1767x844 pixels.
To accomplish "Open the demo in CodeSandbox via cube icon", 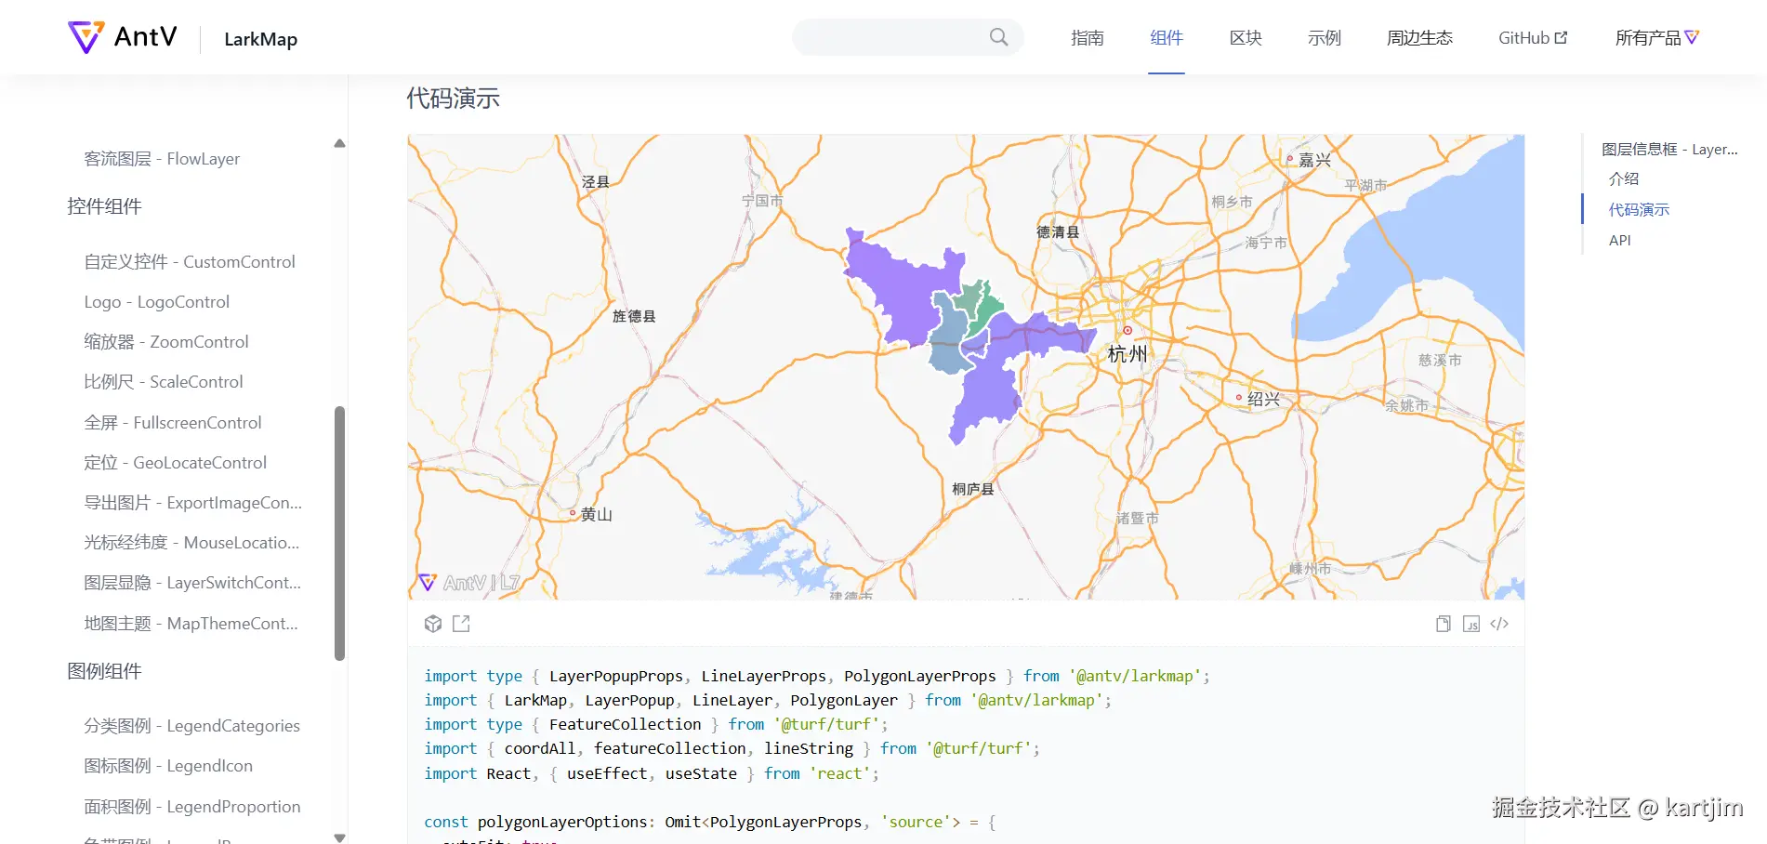I will point(433,624).
